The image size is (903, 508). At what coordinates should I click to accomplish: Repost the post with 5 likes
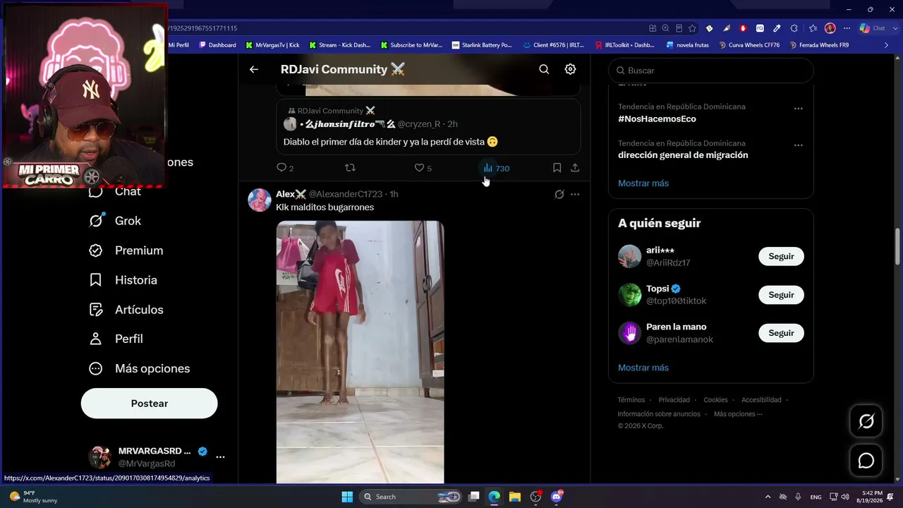350,168
